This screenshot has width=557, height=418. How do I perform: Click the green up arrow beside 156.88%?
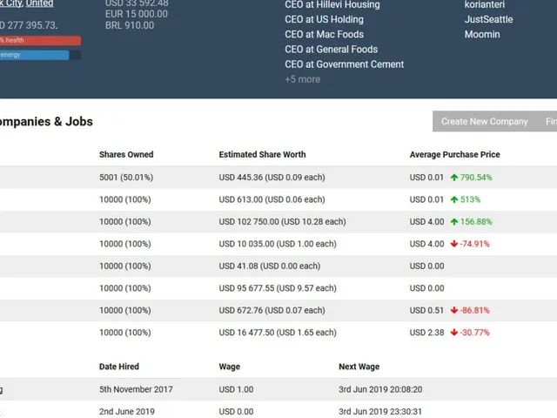click(454, 222)
